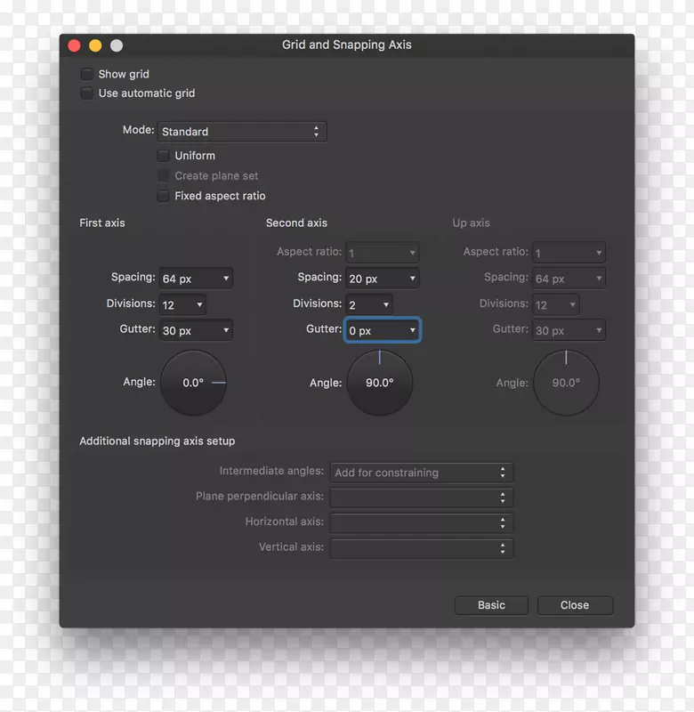Click Additional snapping axis setup heading

point(157,441)
